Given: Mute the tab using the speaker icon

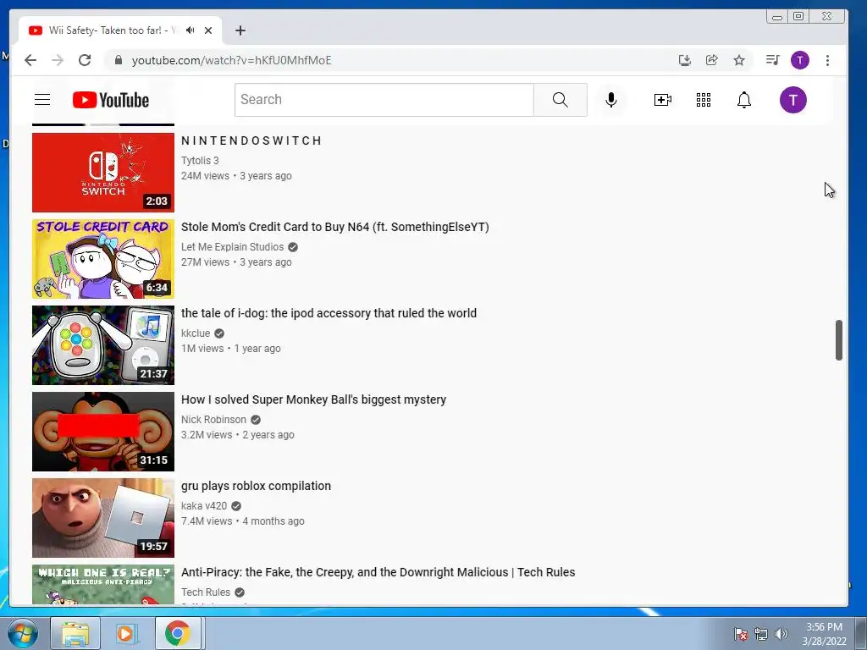Looking at the screenshot, I should point(191,30).
